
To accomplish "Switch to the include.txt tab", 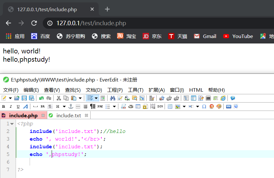I will coord(69,115).
